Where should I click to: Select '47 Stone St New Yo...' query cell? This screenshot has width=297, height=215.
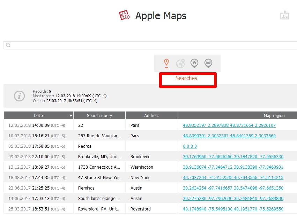pos(99,178)
